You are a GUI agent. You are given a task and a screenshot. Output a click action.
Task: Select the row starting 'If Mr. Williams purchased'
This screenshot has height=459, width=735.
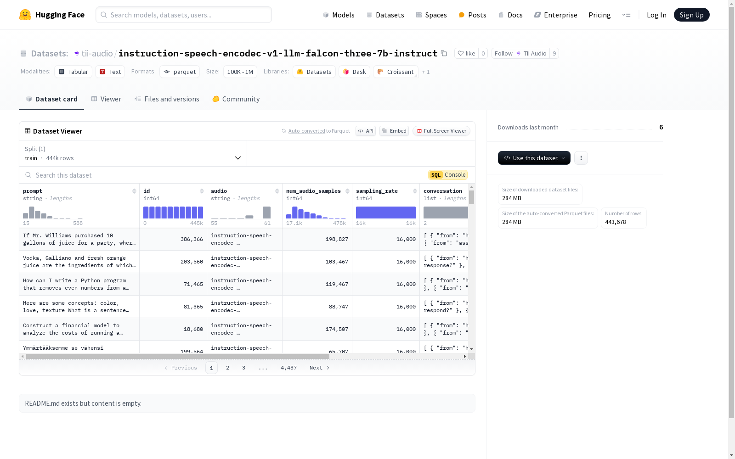coord(243,239)
